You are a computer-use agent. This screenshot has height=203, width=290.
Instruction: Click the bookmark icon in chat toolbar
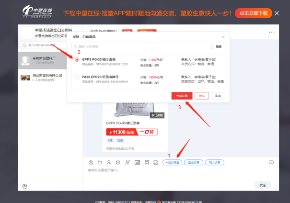click(147, 163)
